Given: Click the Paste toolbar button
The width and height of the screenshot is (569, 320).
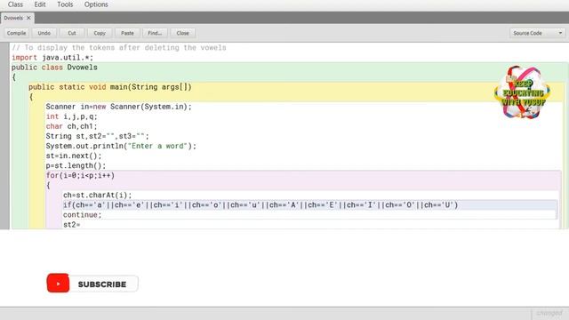Looking at the screenshot, I should point(127,33).
